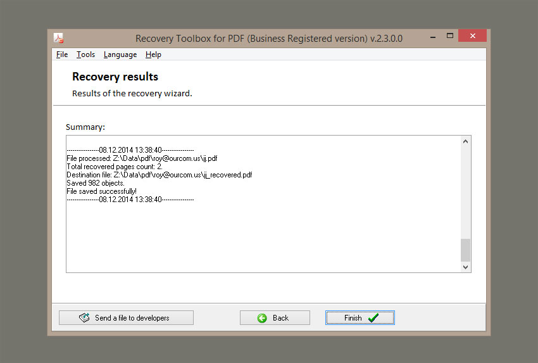Screen dimensions: 538x363
Task: Click the summary scrollbar down arrow
Action: [x=466, y=267]
